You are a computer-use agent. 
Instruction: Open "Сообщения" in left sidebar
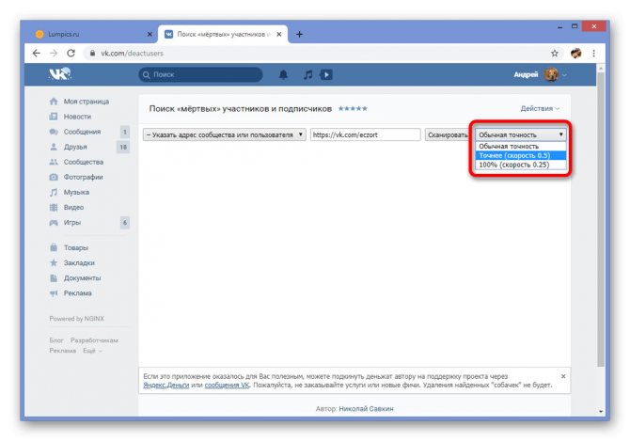click(x=82, y=132)
